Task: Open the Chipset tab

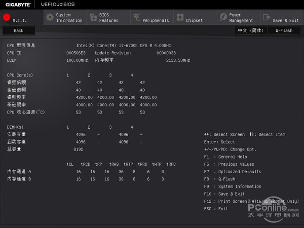Action: (194, 20)
